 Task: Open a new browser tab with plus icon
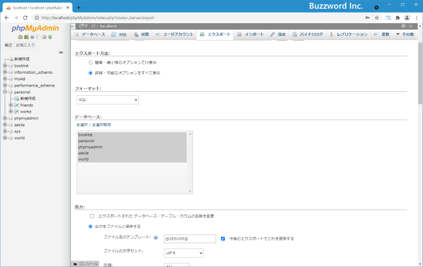point(78,8)
